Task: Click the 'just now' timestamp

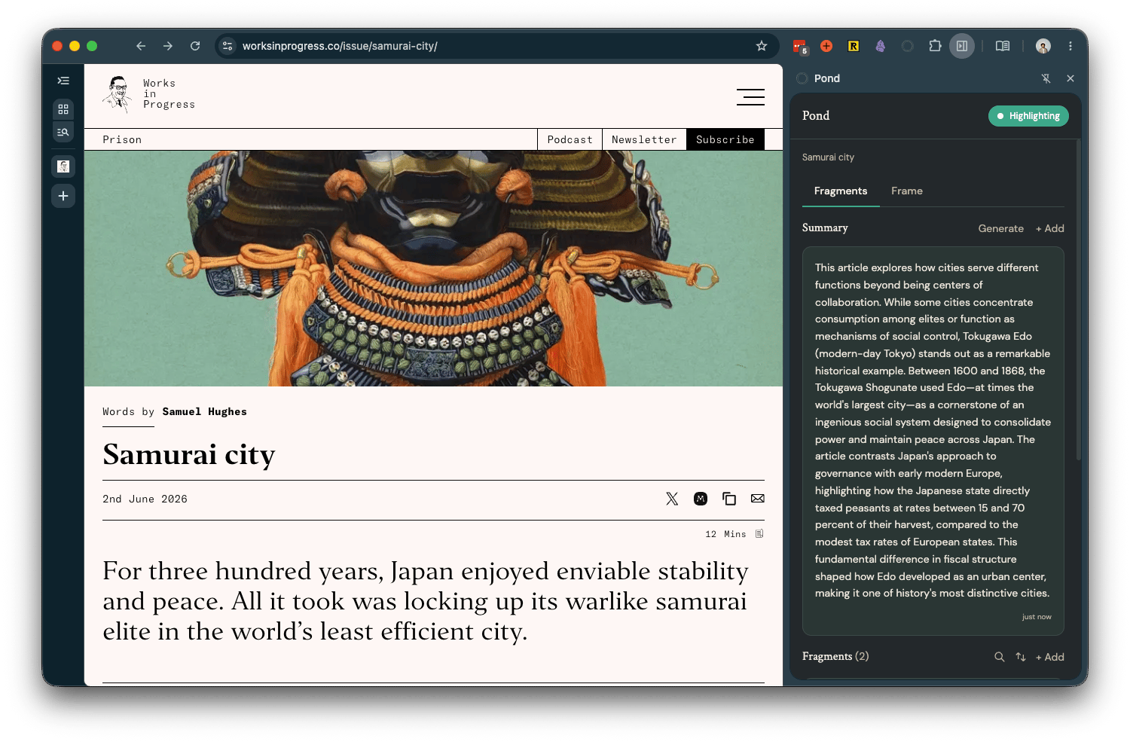Action: click(x=1037, y=617)
